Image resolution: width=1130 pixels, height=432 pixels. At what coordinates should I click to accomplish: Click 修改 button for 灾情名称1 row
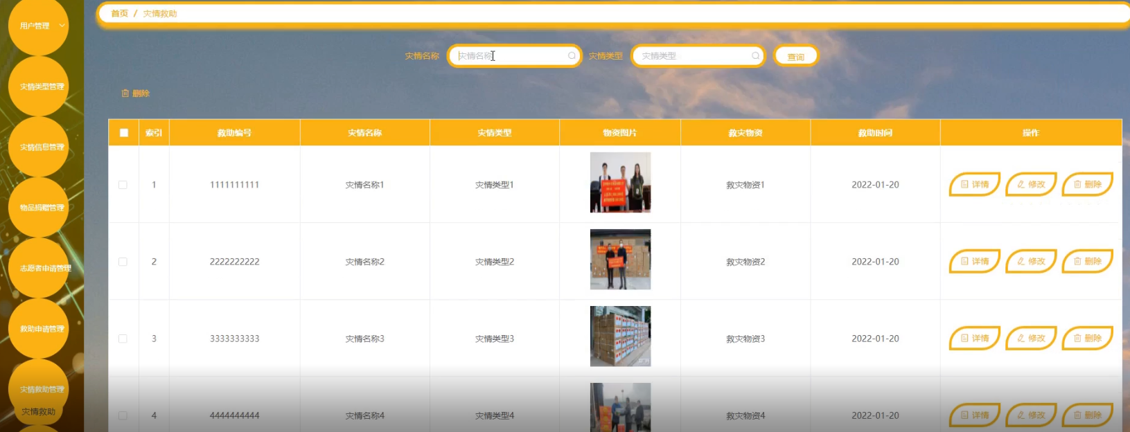click(1031, 185)
